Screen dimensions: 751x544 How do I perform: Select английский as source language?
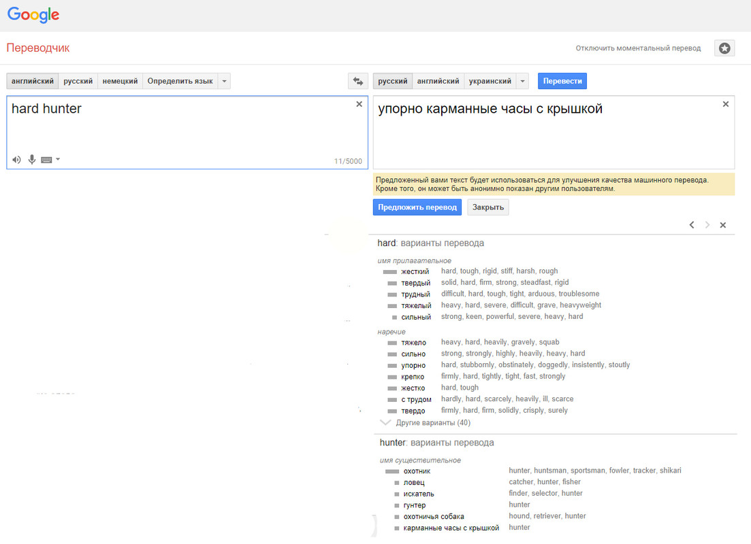33,81
